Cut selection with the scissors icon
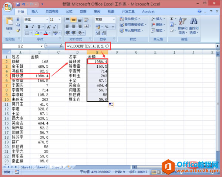This screenshot has width=222, height=177. 18,19
